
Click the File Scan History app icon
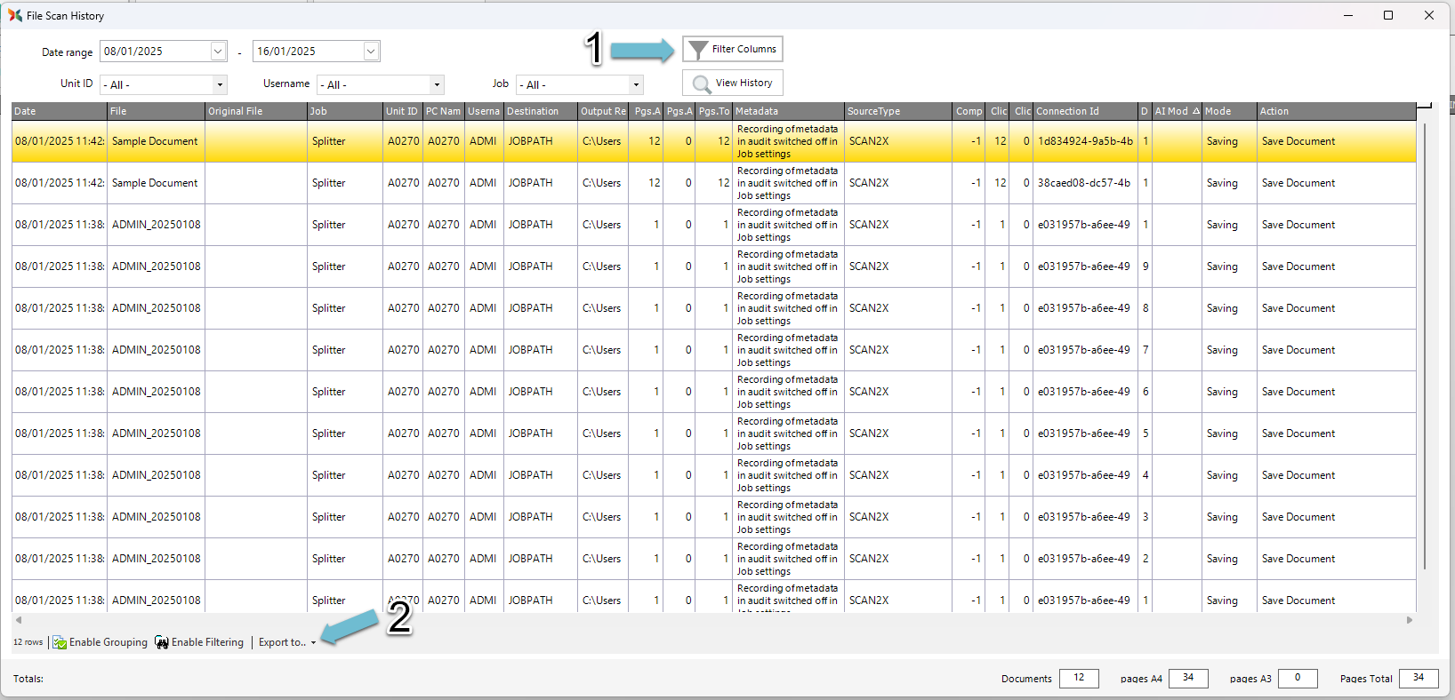pyautogui.click(x=14, y=15)
